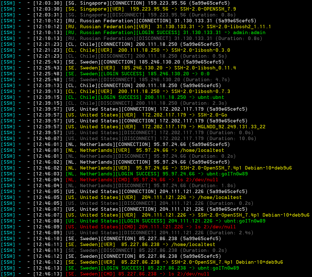This screenshot has height=277, width=312.
Task: Select the Duration: 10.0s disconnect entry
Action: pyautogui.click(x=231, y=138)
